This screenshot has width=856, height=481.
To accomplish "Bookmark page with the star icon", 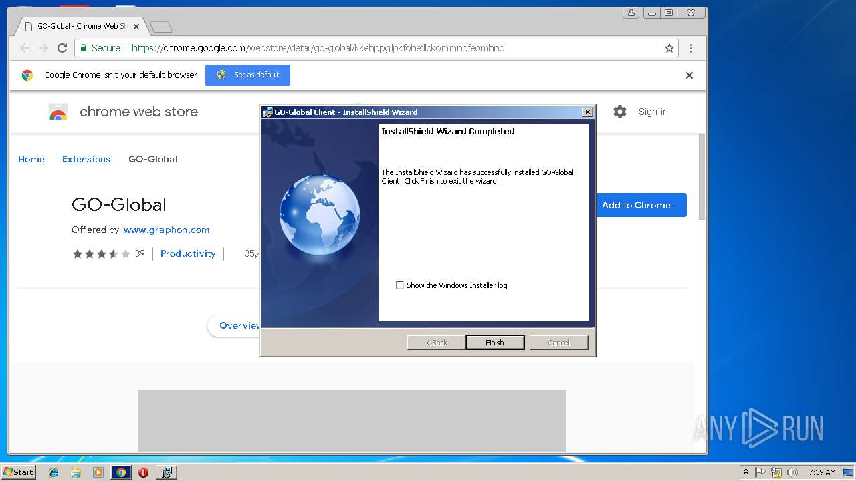I will pos(669,48).
